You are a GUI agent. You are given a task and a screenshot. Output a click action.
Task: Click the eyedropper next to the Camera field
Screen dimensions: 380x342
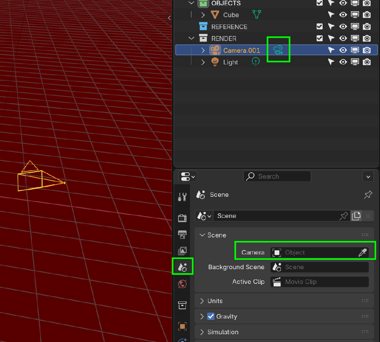(x=363, y=252)
